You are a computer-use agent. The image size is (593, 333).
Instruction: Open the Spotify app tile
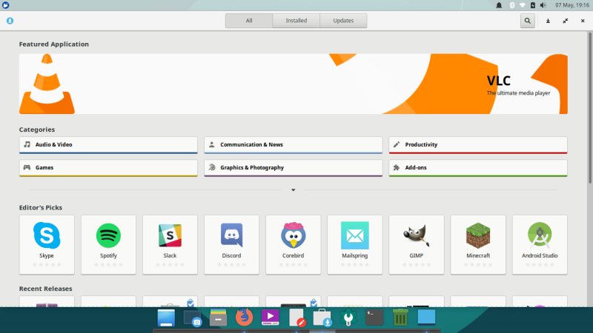[108, 245]
